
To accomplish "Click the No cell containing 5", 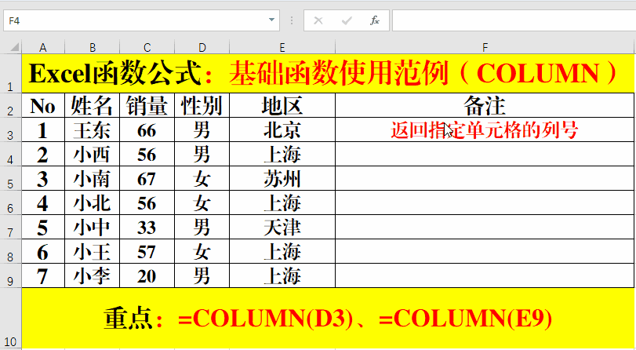I will tap(43, 228).
